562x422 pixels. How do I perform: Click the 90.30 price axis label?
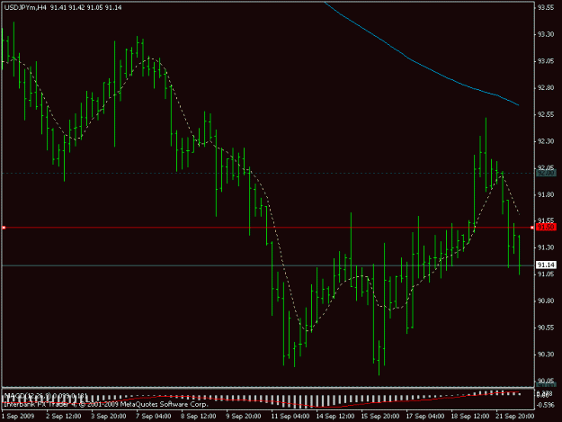tap(546, 355)
